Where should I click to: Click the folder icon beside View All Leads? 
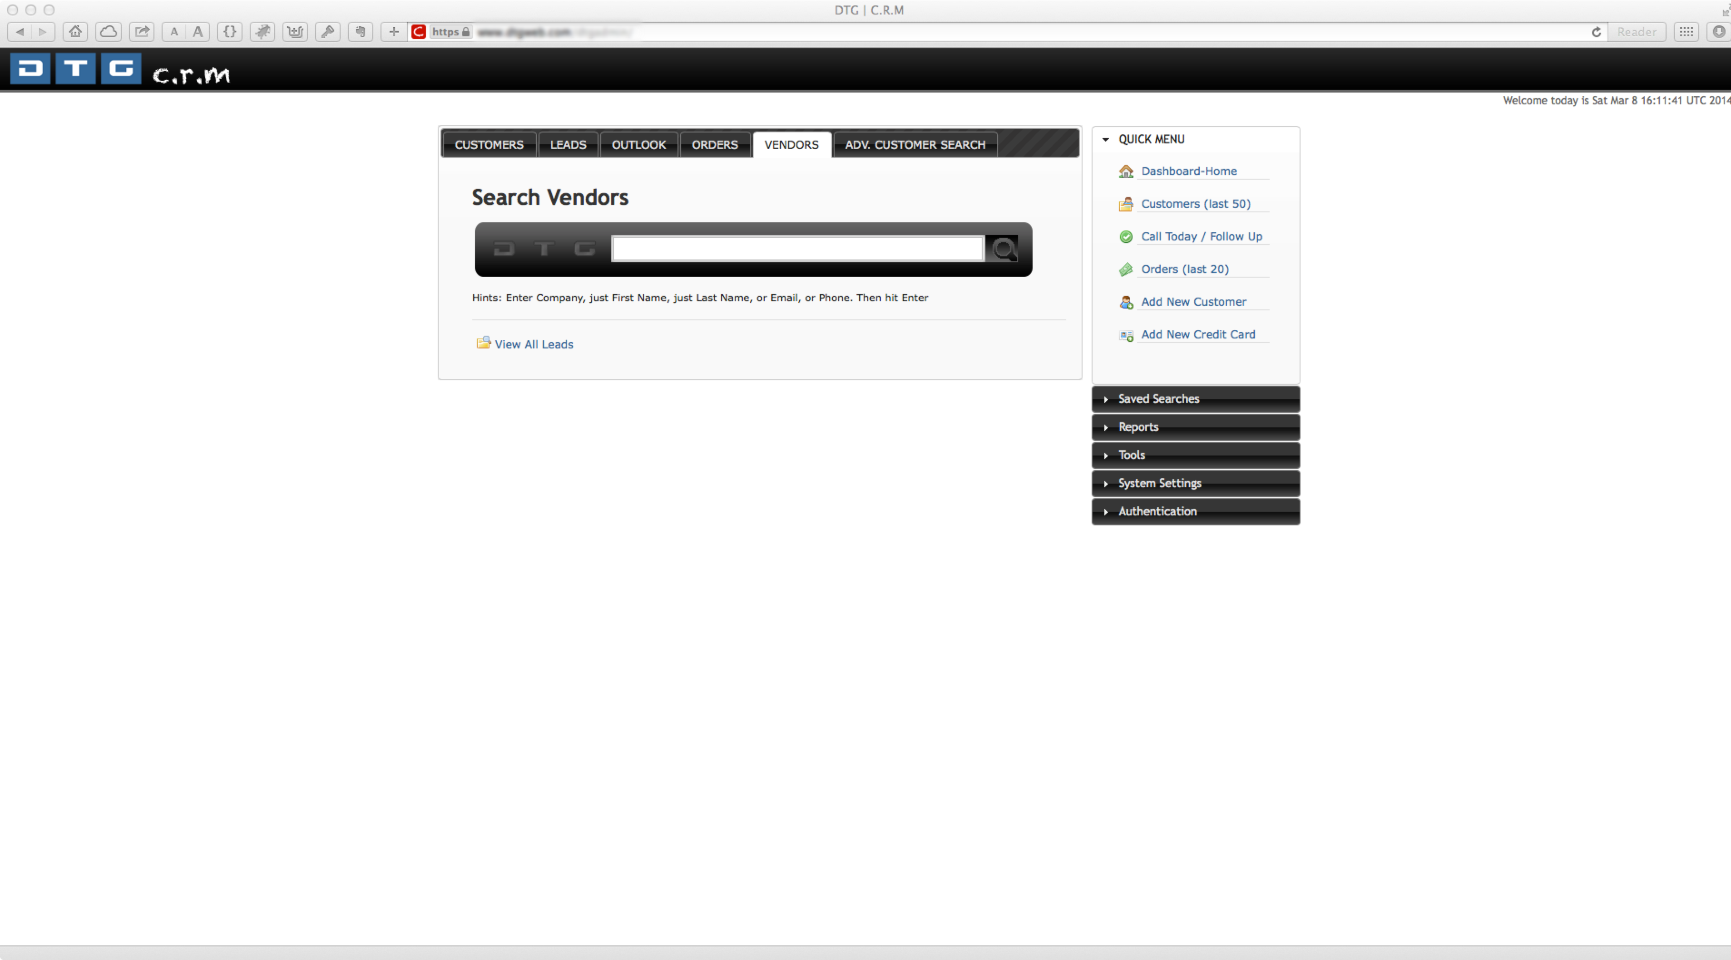click(483, 343)
